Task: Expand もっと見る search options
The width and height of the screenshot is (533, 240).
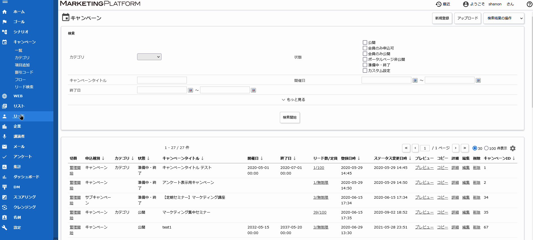Action: click(293, 100)
